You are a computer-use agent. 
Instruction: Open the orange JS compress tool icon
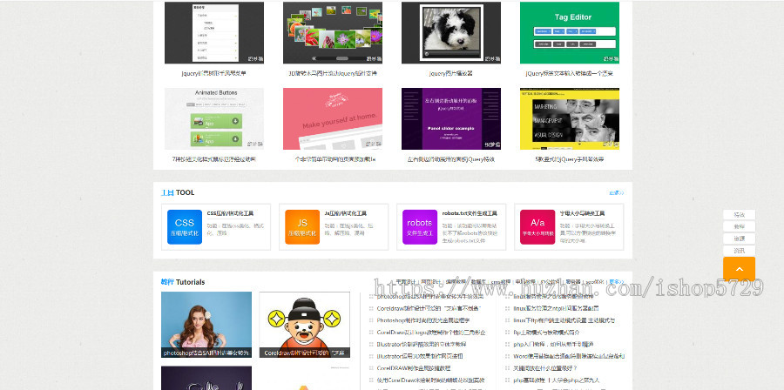(x=302, y=226)
